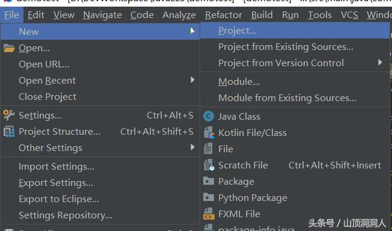Viewport: 392px width, 231px height.
Task: Choose Open URL... menu entry
Action: [x=100, y=64]
